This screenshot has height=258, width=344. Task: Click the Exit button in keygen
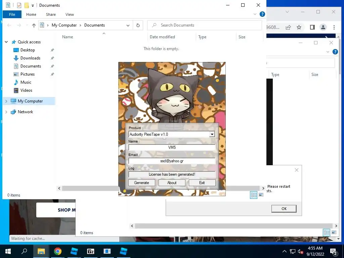202,183
